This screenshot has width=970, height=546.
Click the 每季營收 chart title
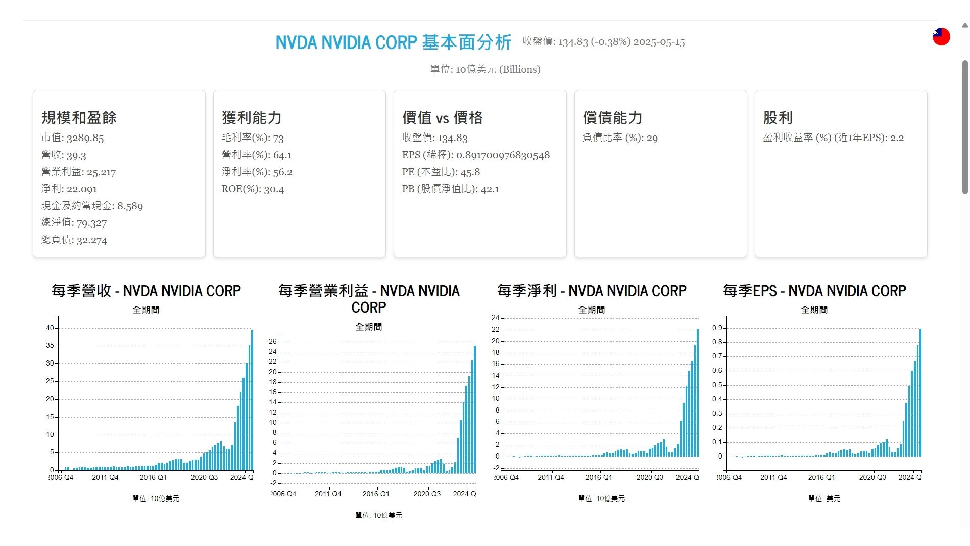[x=146, y=291]
